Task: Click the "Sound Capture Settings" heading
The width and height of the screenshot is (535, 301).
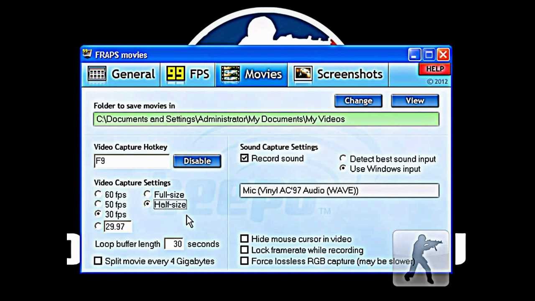Action: pyautogui.click(x=279, y=147)
